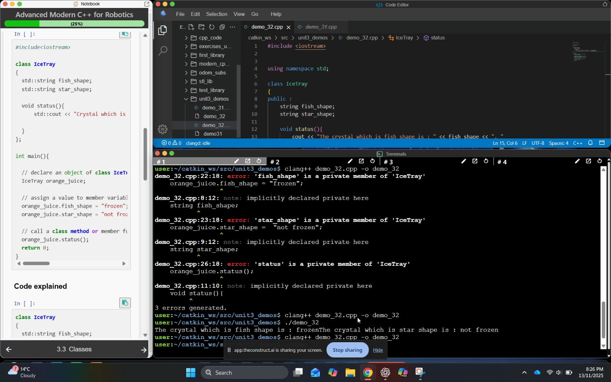Restart terminal #3 with reload icon
This screenshot has width=611, height=382.
click(x=486, y=161)
